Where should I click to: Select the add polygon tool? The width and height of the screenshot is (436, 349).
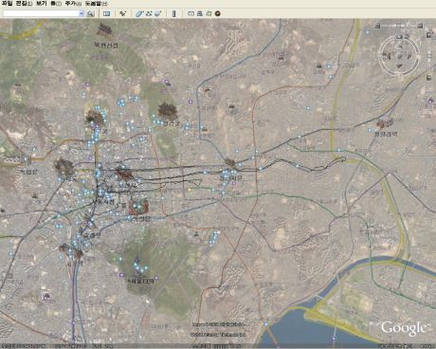(139, 13)
